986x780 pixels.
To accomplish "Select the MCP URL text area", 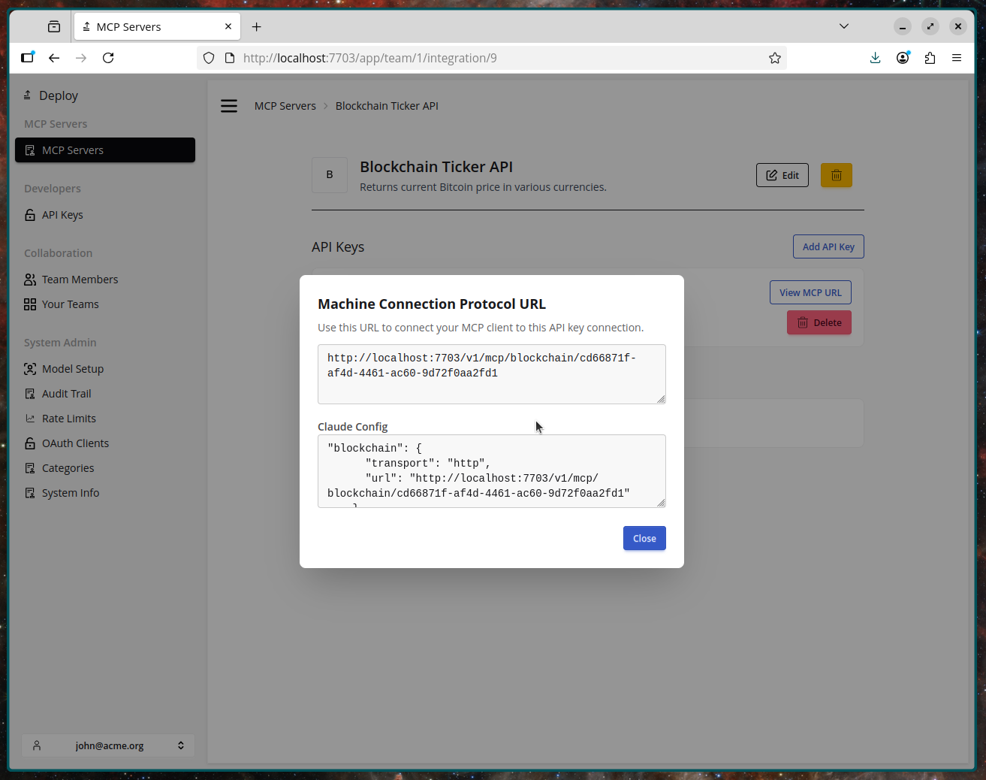I will (492, 373).
